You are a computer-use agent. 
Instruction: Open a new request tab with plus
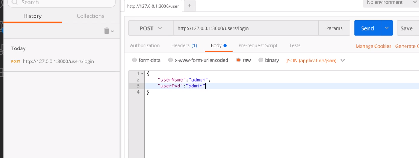coord(189,6)
